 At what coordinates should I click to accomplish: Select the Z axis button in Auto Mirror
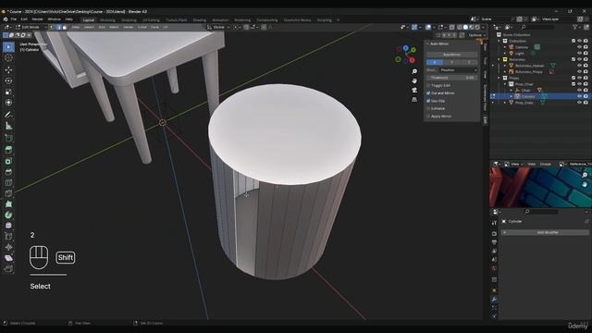pyautogui.click(x=469, y=62)
